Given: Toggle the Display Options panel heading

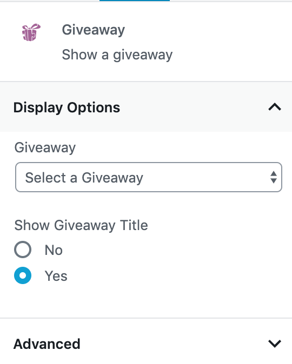Looking at the screenshot, I should [x=67, y=107].
